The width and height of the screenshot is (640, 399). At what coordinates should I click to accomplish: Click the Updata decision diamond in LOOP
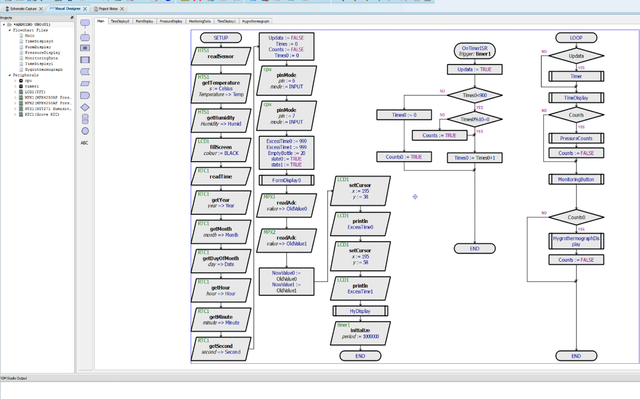coord(576,56)
